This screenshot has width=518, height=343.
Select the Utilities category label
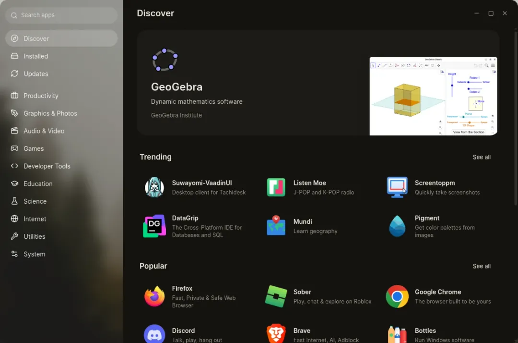pyautogui.click(x=35, y=236)
